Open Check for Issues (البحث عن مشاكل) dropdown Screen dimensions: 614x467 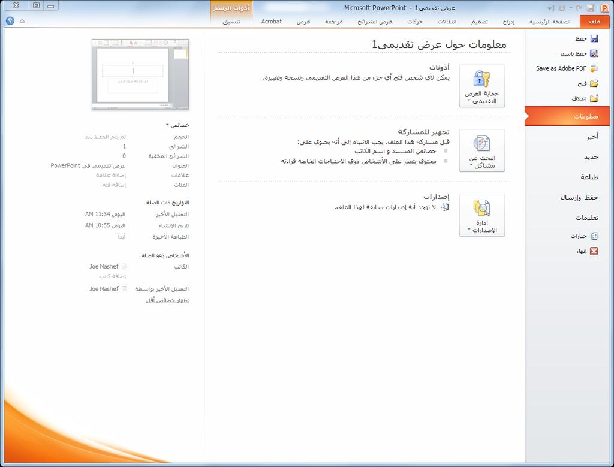tap(481, 150)
